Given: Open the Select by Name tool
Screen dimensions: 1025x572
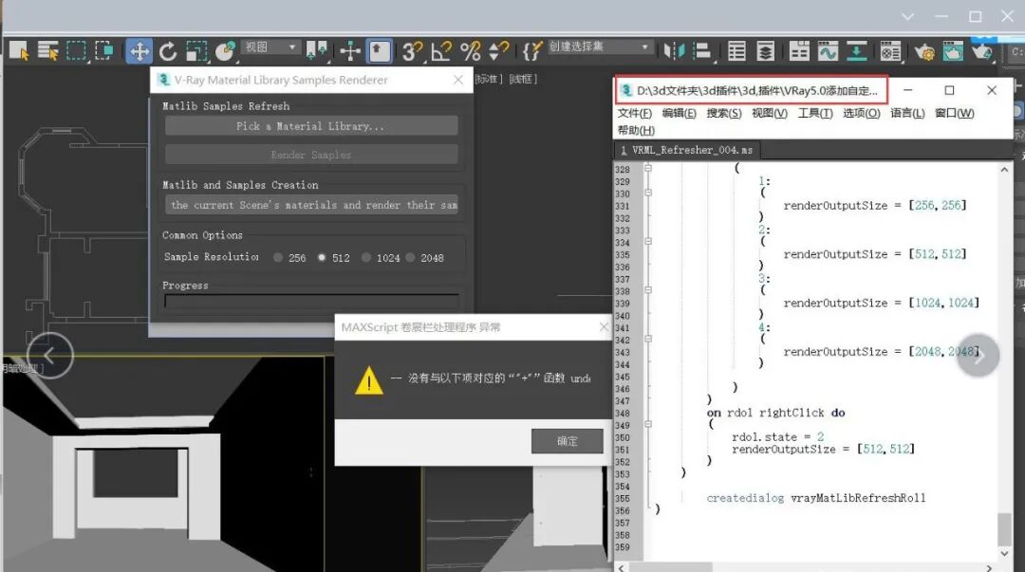Looking at the screenshot, I should pyautogui.click(x=47, y=50).
